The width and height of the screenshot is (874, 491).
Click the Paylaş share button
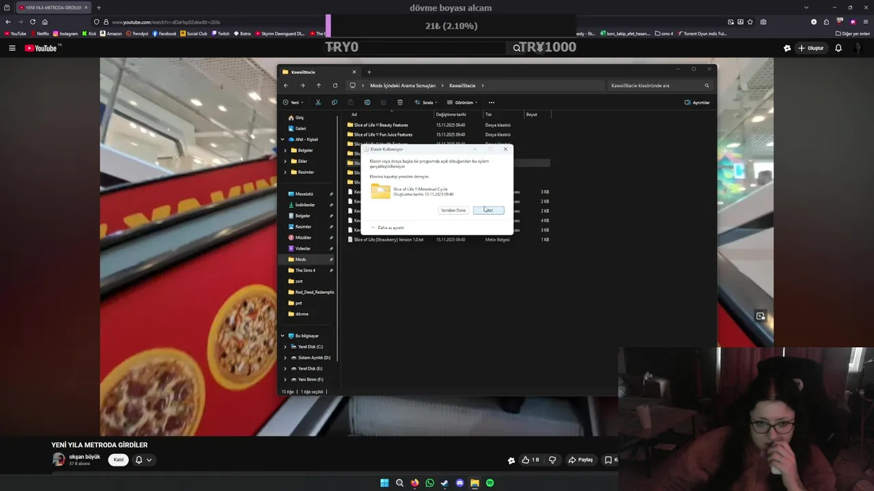point(582,460)
